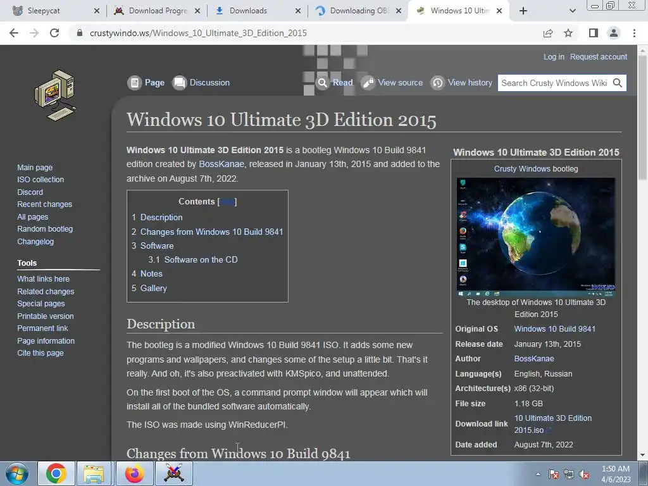
Task: Open a new tab with plus button
Action: (x=523, y=11)
